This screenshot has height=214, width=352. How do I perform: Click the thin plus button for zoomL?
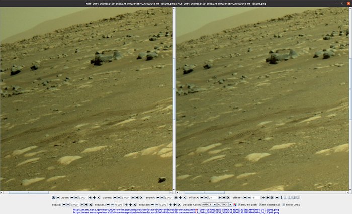(133, 198)
